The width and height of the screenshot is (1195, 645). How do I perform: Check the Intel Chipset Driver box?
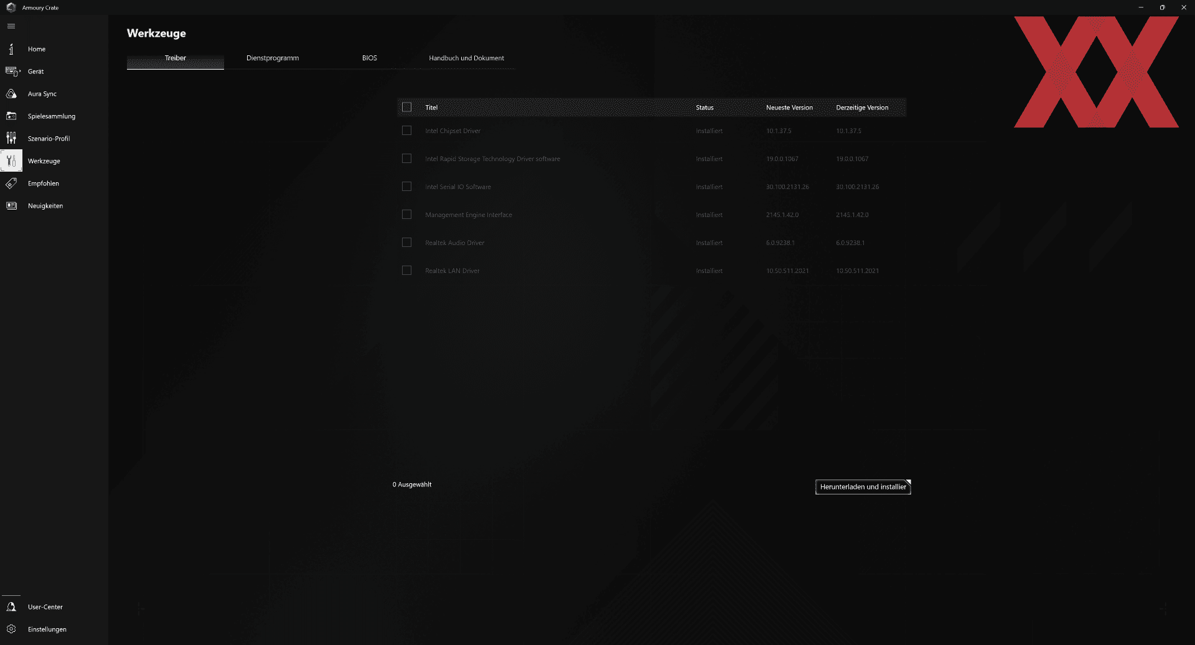click(x=407, y=131)
